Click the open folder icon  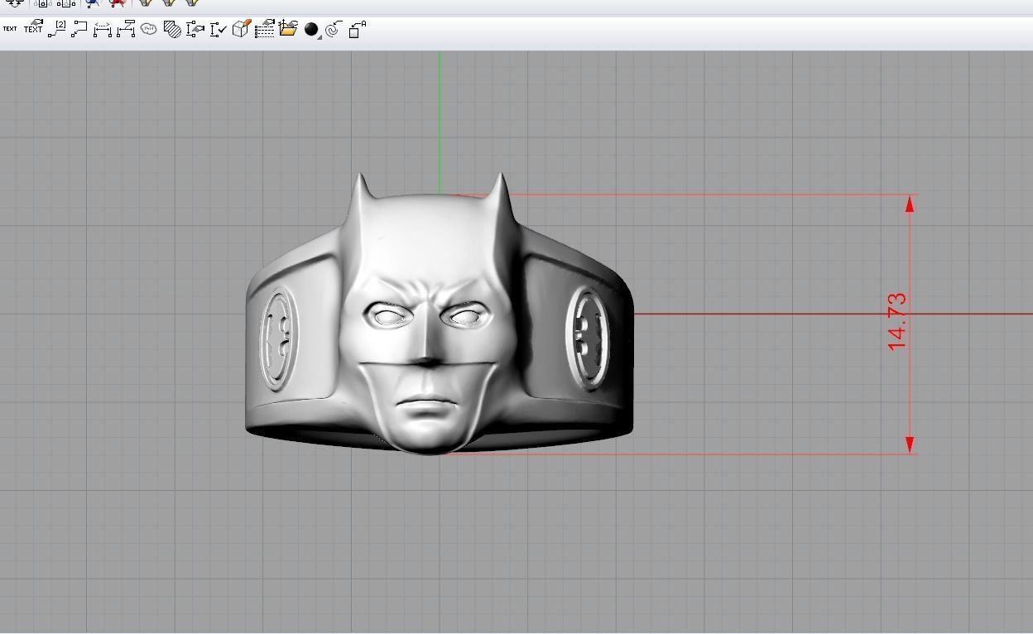288,29
